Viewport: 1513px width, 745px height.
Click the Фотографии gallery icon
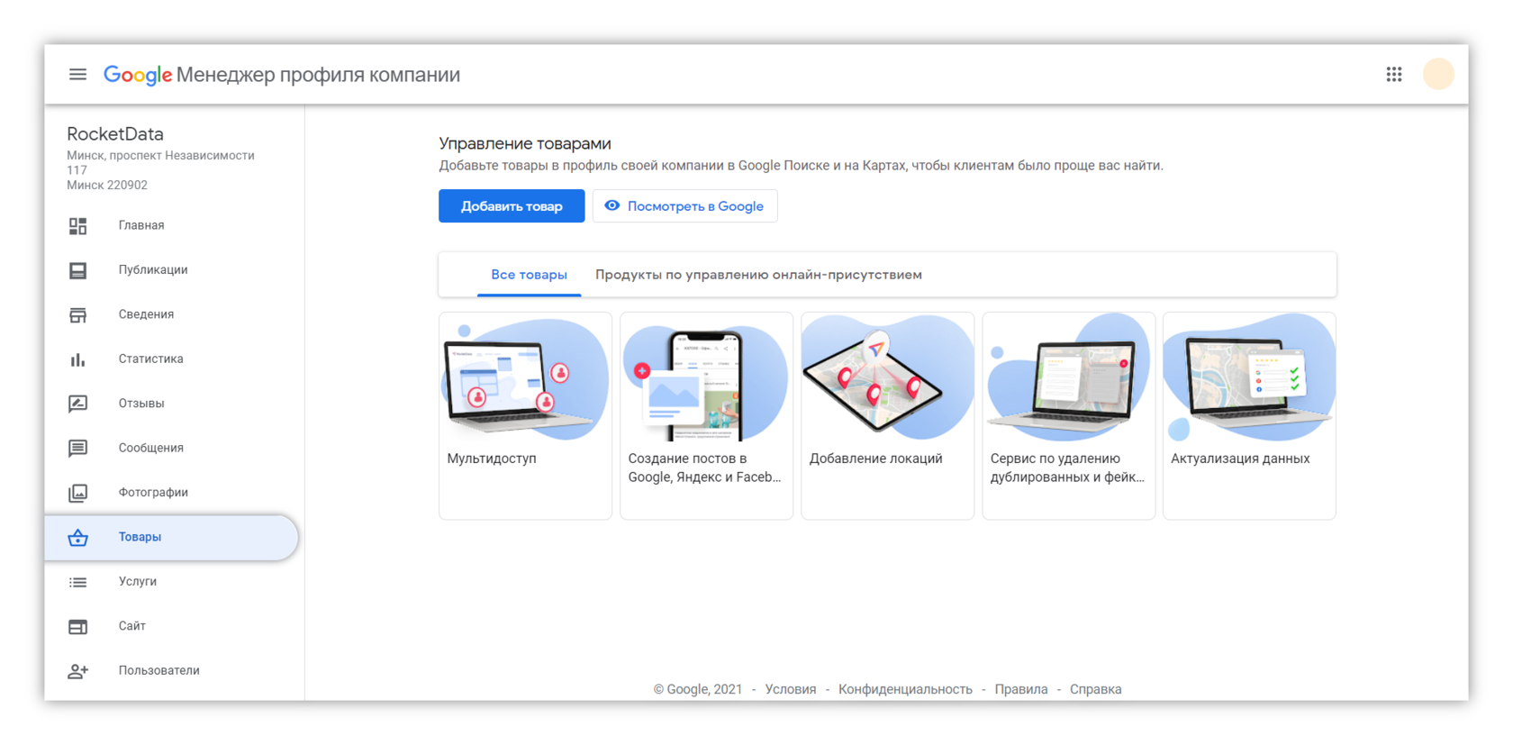click(78, 493)
